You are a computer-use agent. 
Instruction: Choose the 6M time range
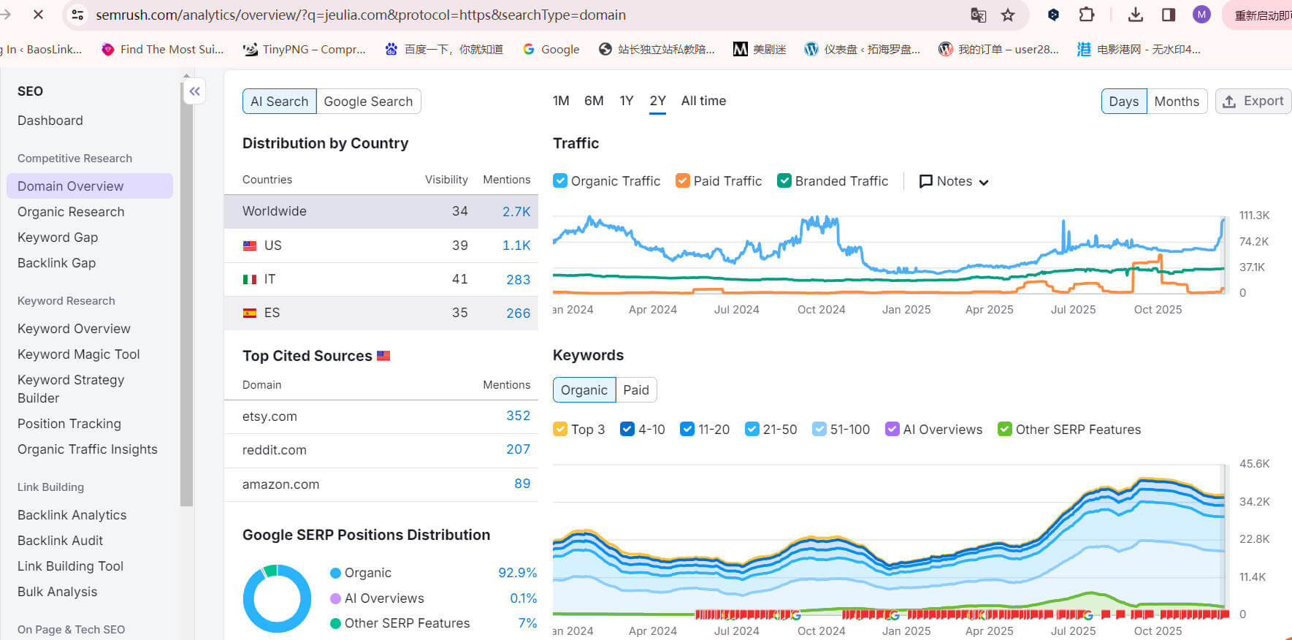tap(594, 101)
